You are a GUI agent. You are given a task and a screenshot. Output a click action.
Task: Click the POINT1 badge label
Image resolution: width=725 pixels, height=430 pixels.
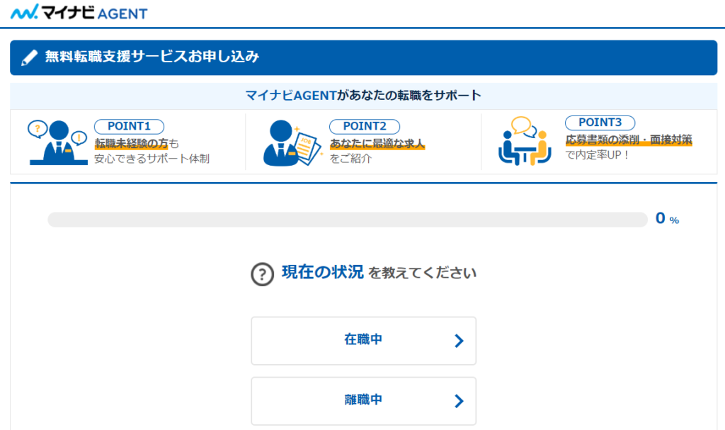129,126
